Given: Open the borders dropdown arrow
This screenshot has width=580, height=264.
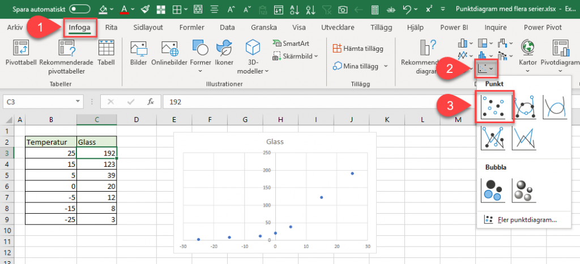Looking at the screenshot, I should (x=186, y=9).
